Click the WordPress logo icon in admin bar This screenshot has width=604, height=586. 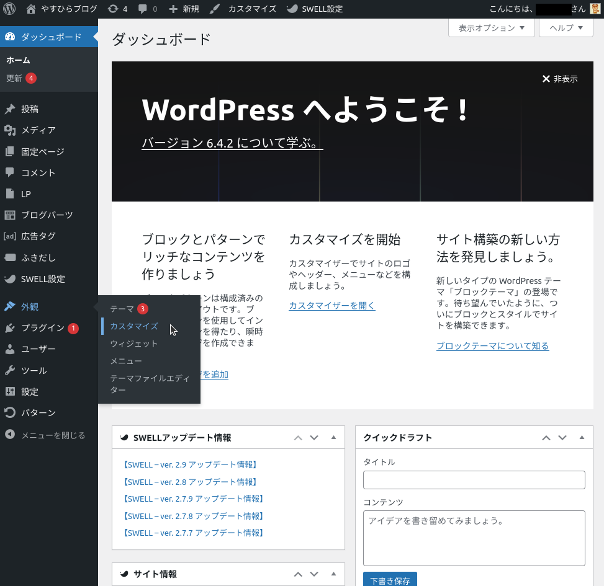(x=9, y=9)
